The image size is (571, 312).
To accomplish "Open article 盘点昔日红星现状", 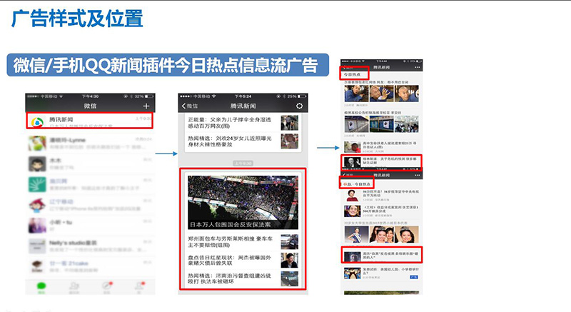I will 243,261.
